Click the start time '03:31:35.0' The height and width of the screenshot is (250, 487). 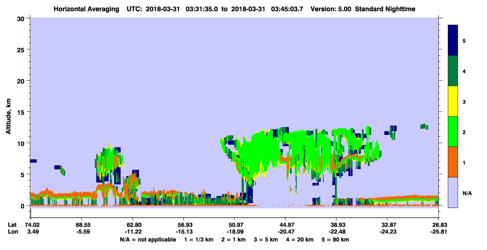(x=202, y=9)
